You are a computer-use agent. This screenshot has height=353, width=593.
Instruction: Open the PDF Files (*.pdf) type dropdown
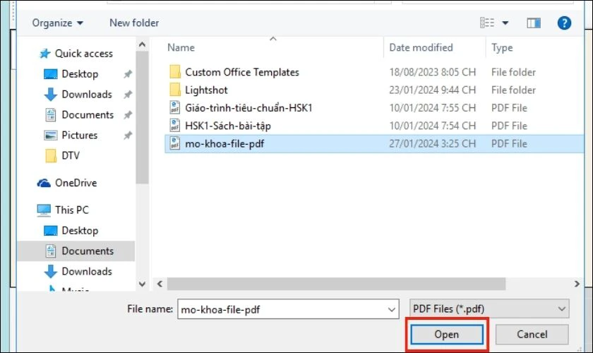489,309
